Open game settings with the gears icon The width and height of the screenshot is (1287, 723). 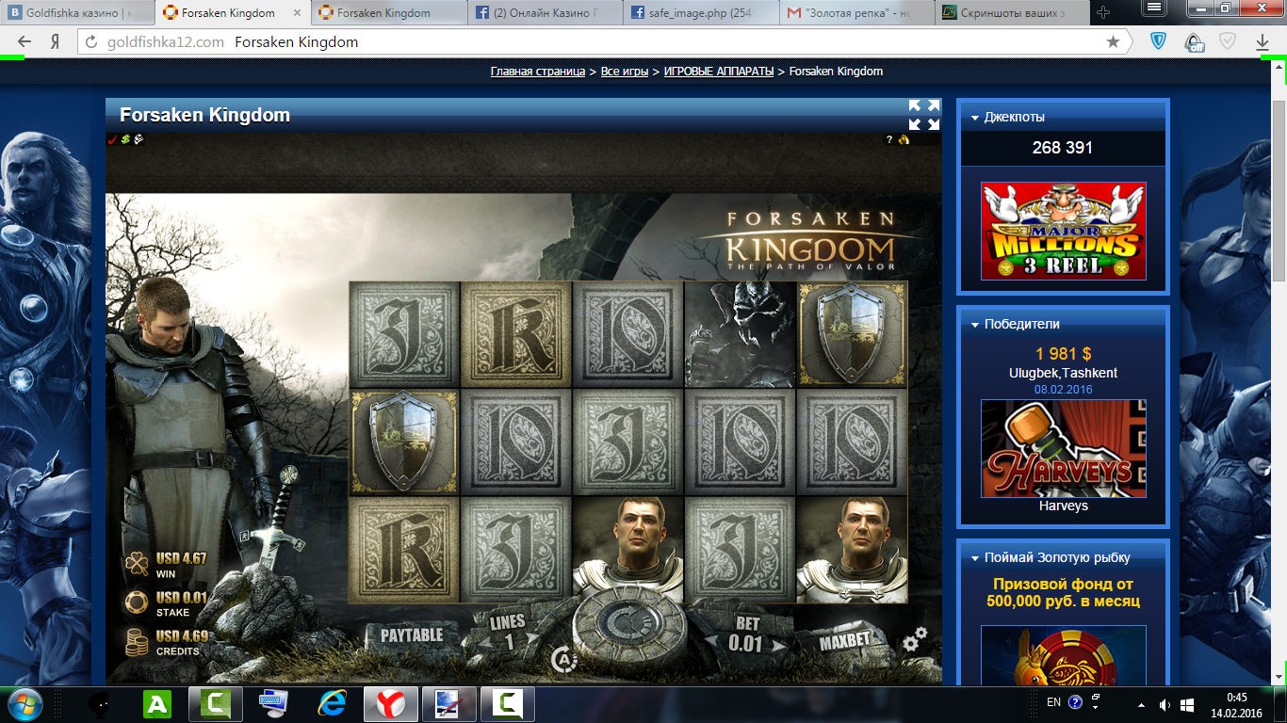(914, 639)
